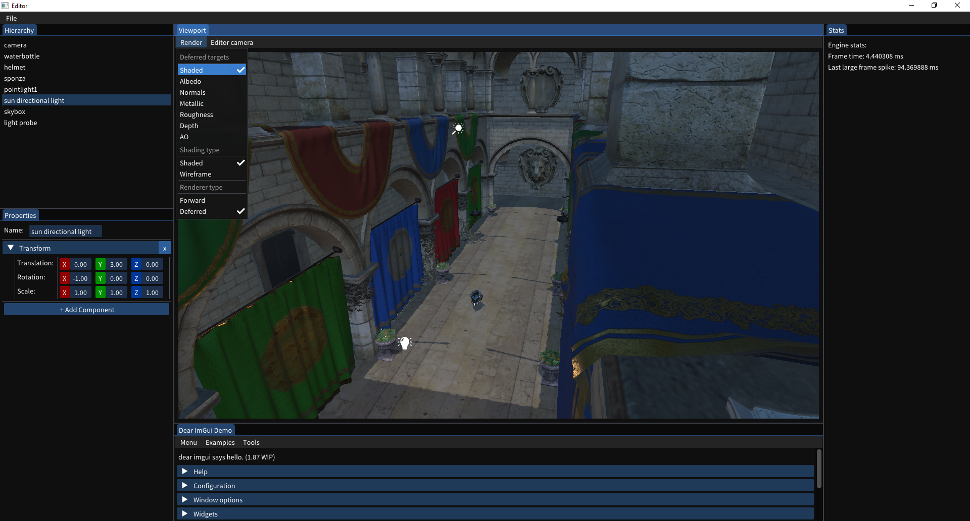Expand the Window options section
970x521 pixels.
click(x=495, y=500)
